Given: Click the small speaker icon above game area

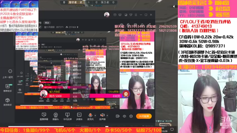Looking at the screenshot, I should pyautogui.click(x=174, y=6).
